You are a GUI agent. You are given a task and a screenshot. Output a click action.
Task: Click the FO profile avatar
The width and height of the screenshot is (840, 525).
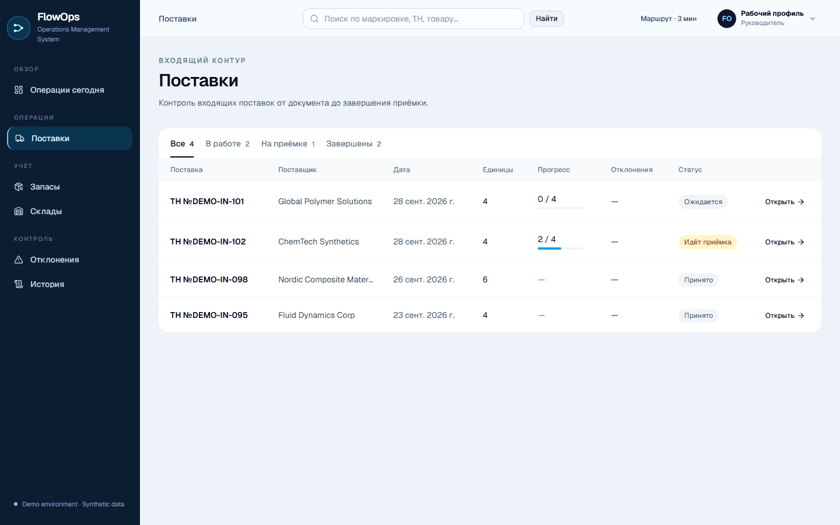click(x=727, y=19)
